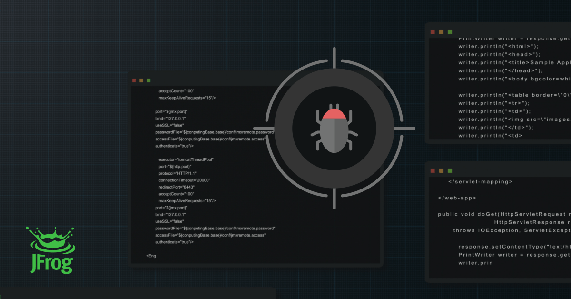Click the red dot on the top-right code window
The width and height of the screenshot is (571, 299).
[x=433, y=32]
